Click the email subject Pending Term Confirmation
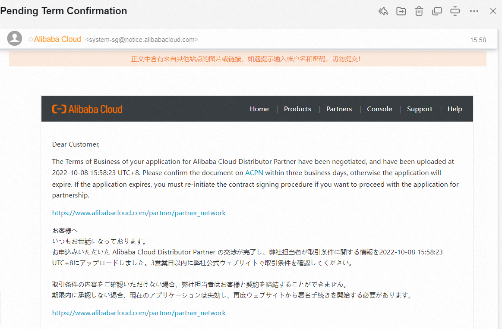This screenshot has width=502, height=329. [x=64, y=11]
